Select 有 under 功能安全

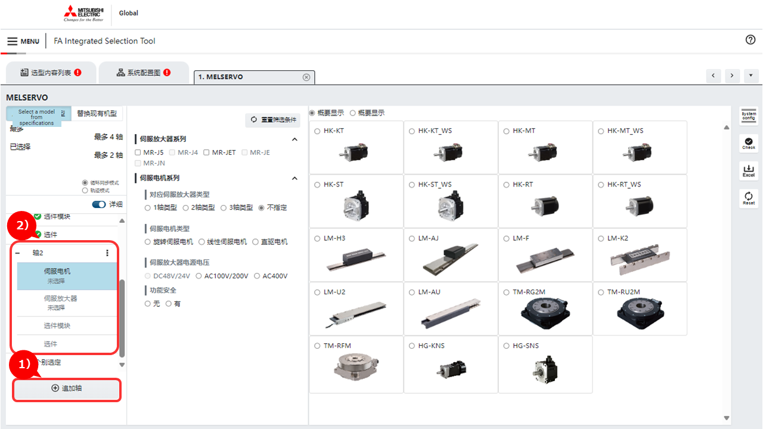[169, 304]
